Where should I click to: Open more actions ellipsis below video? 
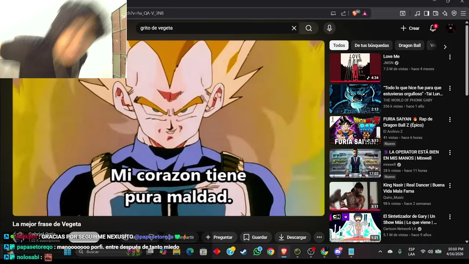(x=319, y=237)
